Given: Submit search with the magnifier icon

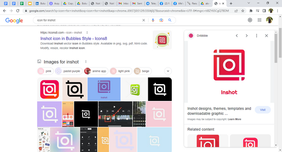Looking at the screenshot, I should click(170, 20).
